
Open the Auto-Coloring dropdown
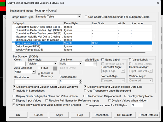click(33, 72)
